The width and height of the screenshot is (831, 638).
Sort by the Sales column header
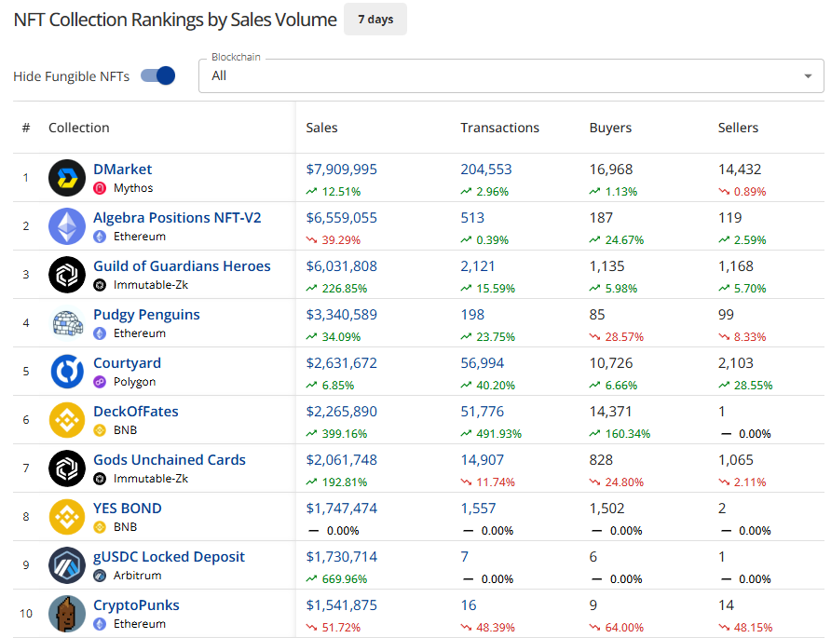point(322,128)
